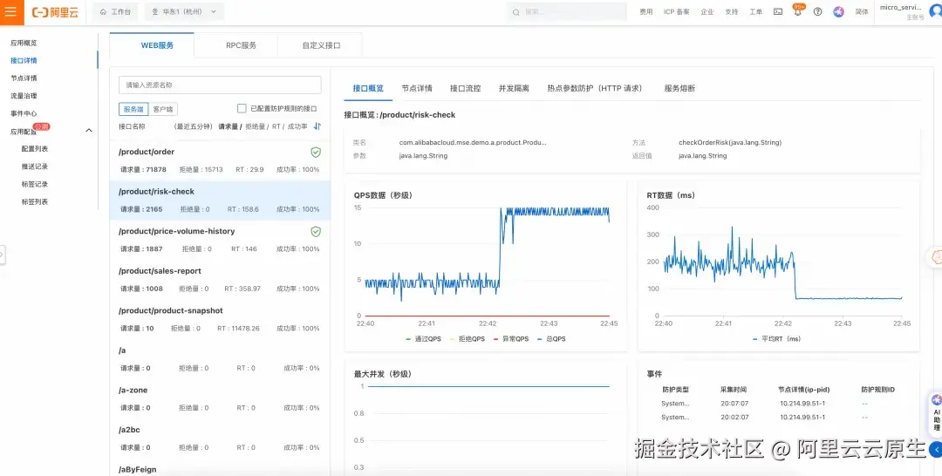
Task: Toggle the sort order arrows icon
Action: (317, 126)
